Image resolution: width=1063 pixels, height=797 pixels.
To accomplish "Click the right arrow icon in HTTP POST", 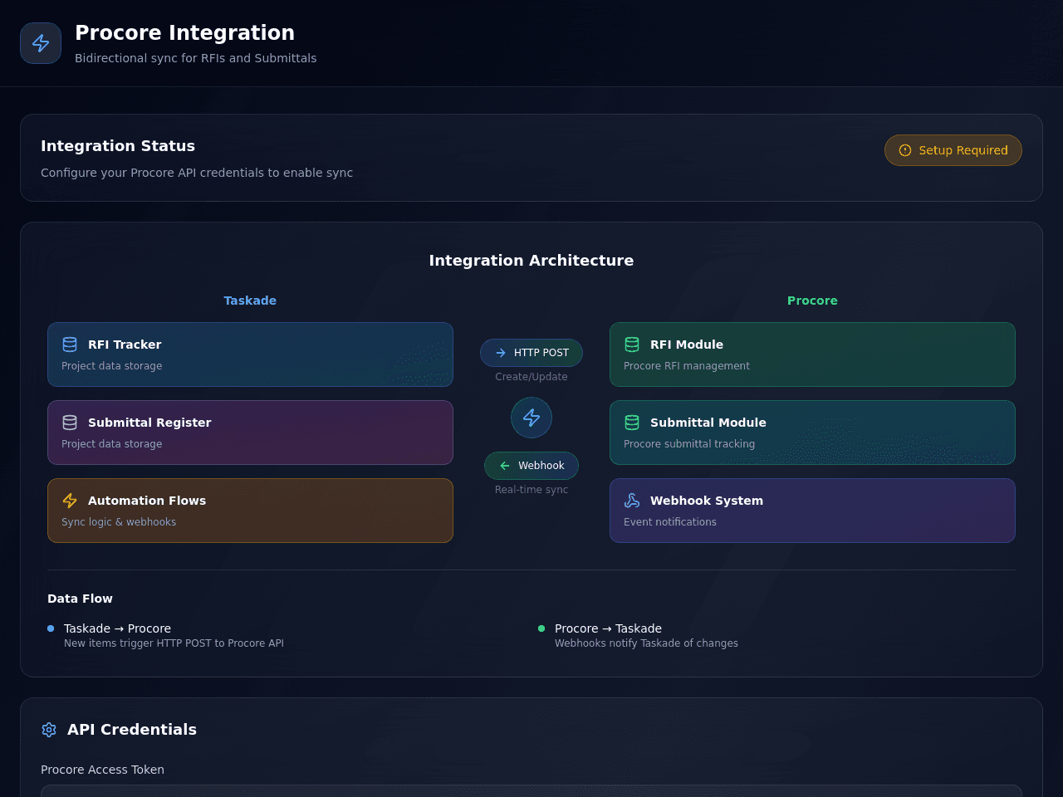I will pos(501,353).
